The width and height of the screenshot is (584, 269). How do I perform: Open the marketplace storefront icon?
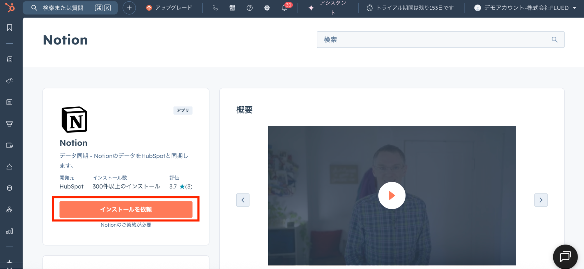[x=232, y=8]
